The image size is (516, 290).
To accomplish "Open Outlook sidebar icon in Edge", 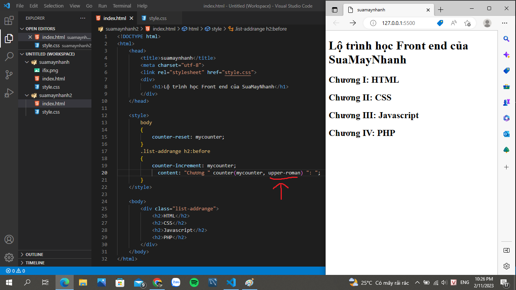I will [507, 134].
